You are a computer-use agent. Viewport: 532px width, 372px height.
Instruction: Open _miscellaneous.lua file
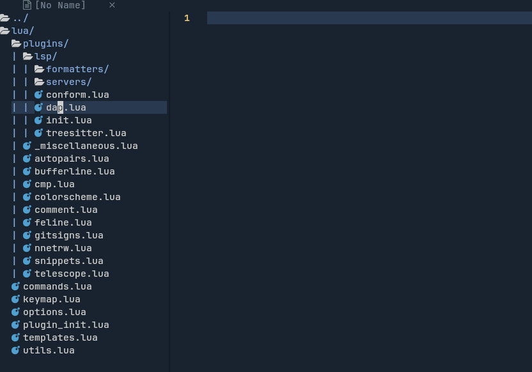(x=86, y=146)
